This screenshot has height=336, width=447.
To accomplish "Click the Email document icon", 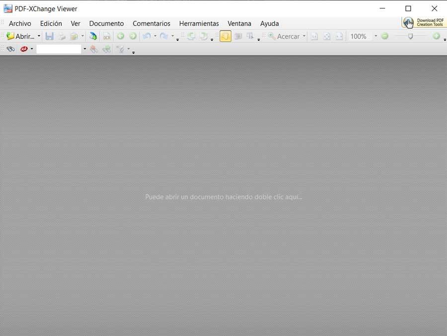I will (74, 36).
